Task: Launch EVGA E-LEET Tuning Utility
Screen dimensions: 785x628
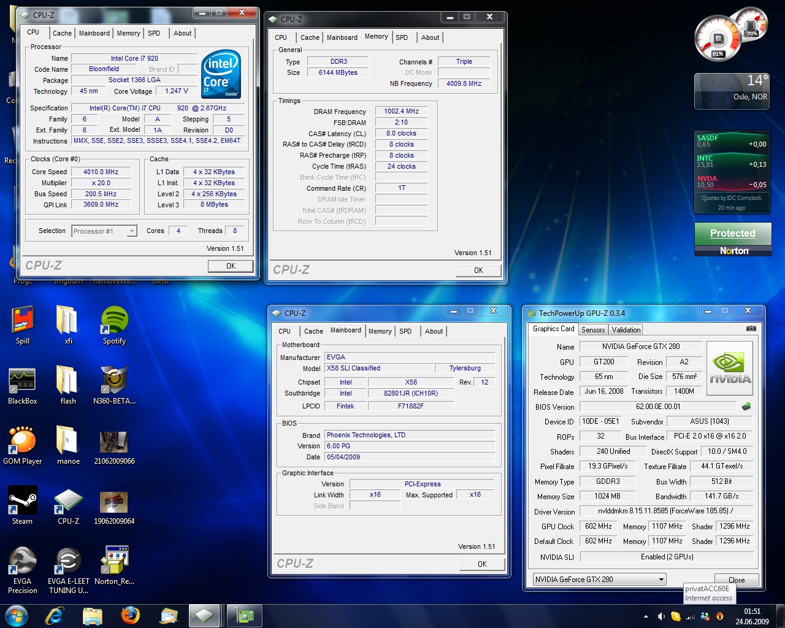Action: pyautogui.click(x=68, y=570)
